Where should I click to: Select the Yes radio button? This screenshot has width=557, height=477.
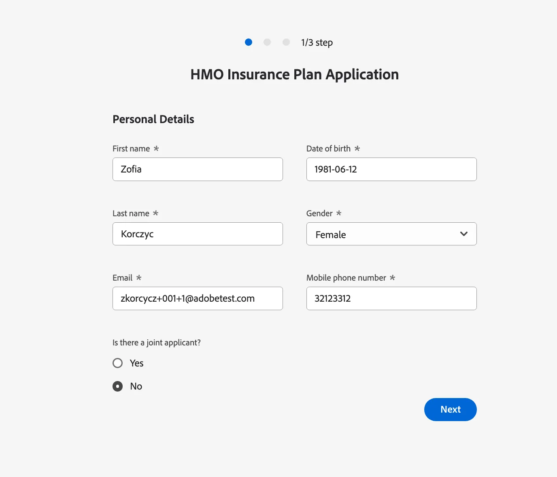(118, 363)
